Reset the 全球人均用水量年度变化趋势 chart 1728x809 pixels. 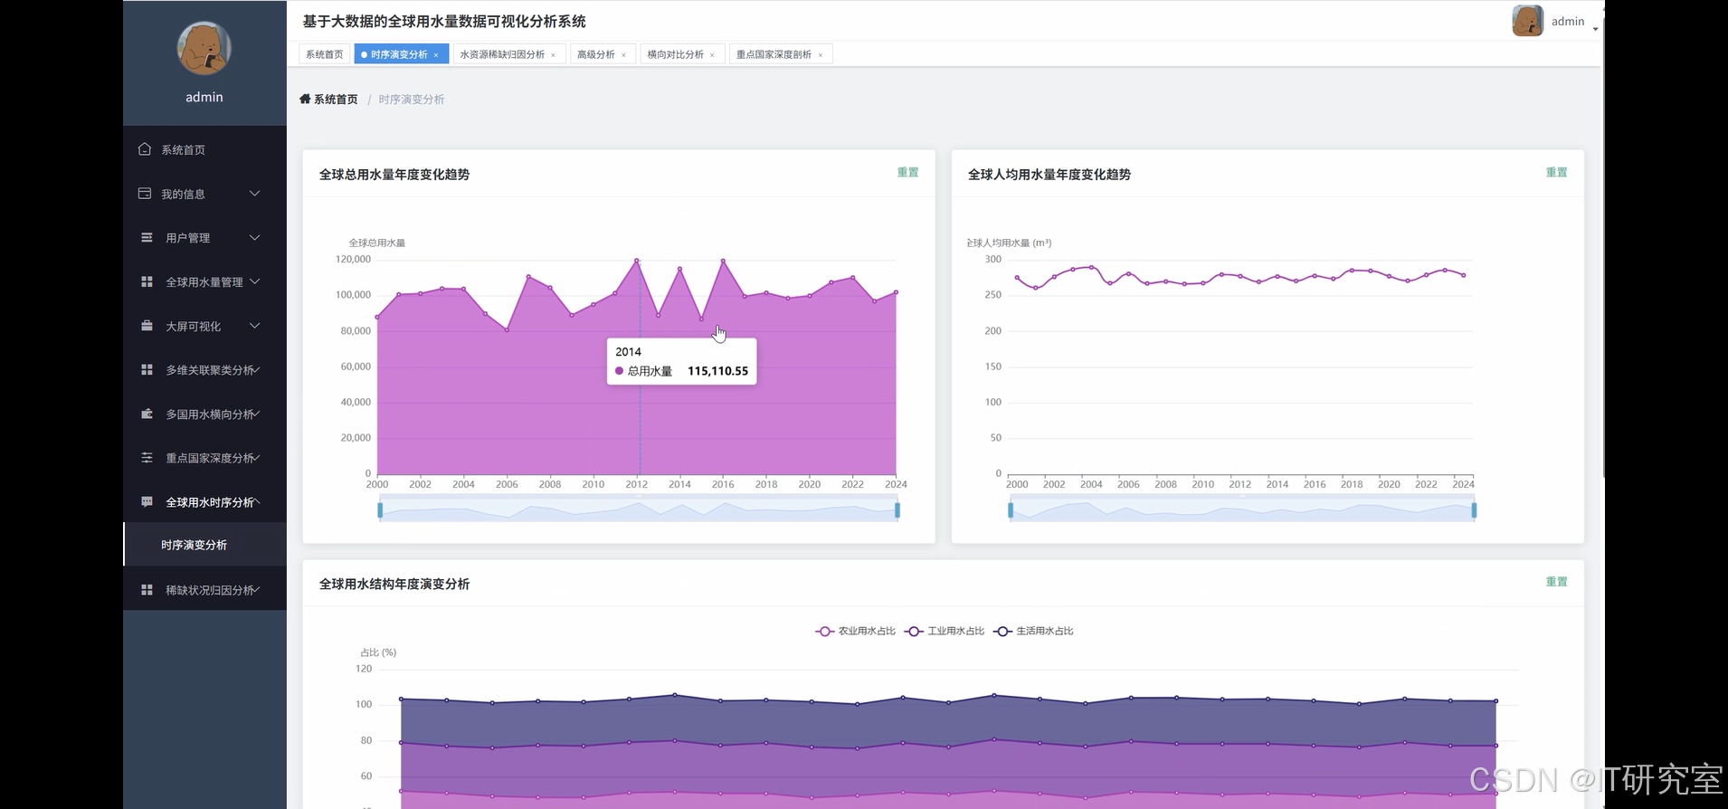pyautogui.click(x=1556, y=172)
